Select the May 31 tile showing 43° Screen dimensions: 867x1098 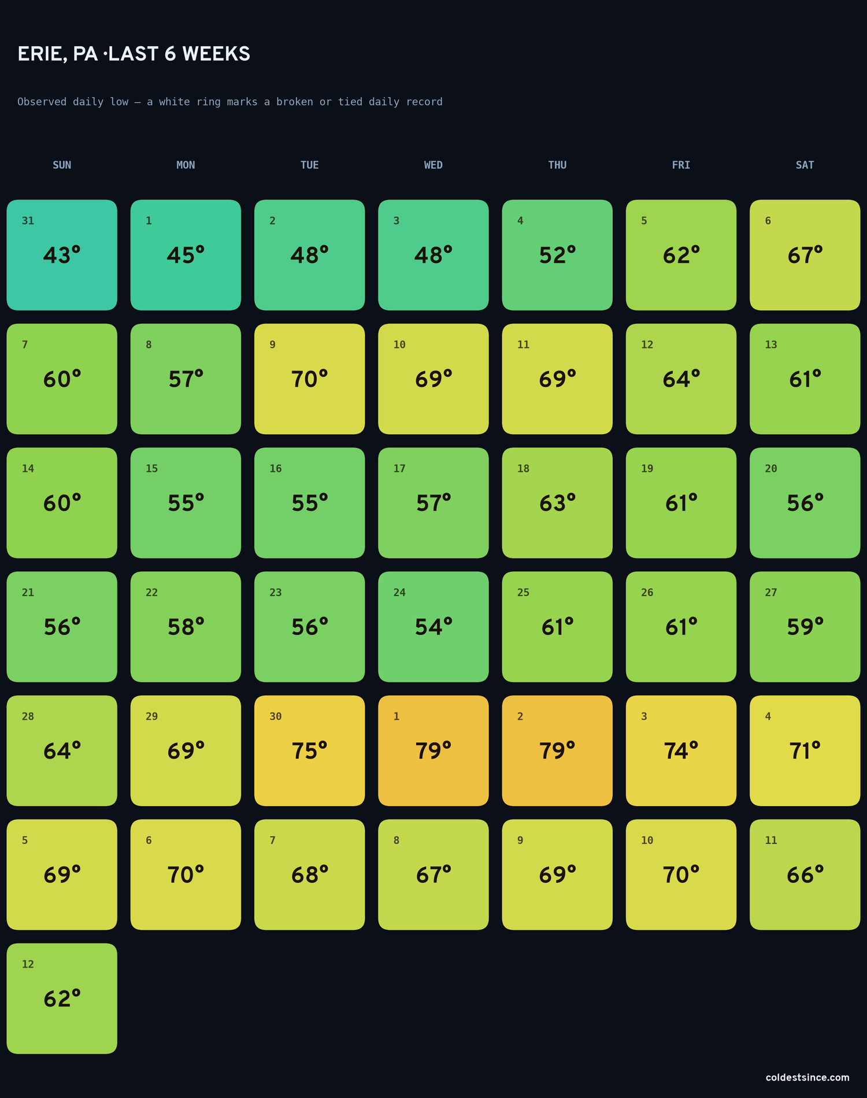(62, 255)
